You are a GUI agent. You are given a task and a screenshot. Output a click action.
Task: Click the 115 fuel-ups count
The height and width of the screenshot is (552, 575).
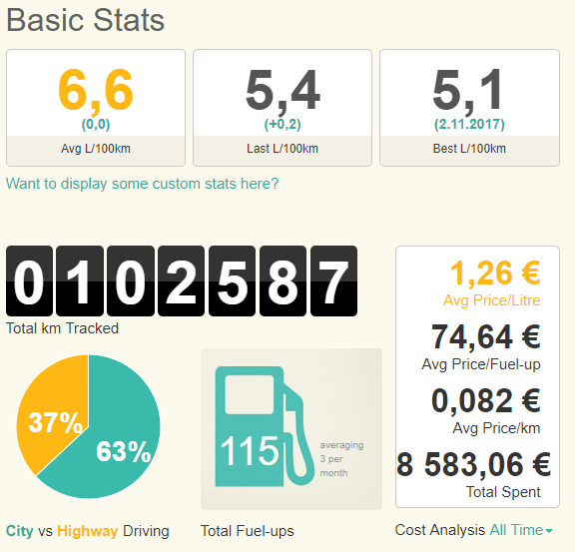[250, 451]
